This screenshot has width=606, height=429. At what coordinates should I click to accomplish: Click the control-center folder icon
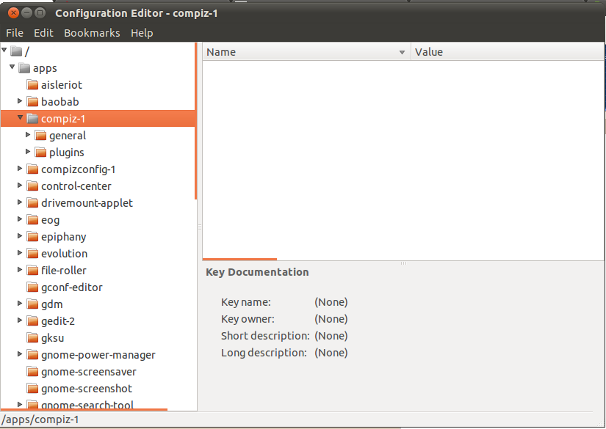pyautogui.click(x=32, y=186)
